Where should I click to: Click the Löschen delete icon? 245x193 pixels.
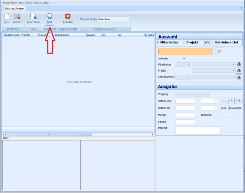[17, 16]
